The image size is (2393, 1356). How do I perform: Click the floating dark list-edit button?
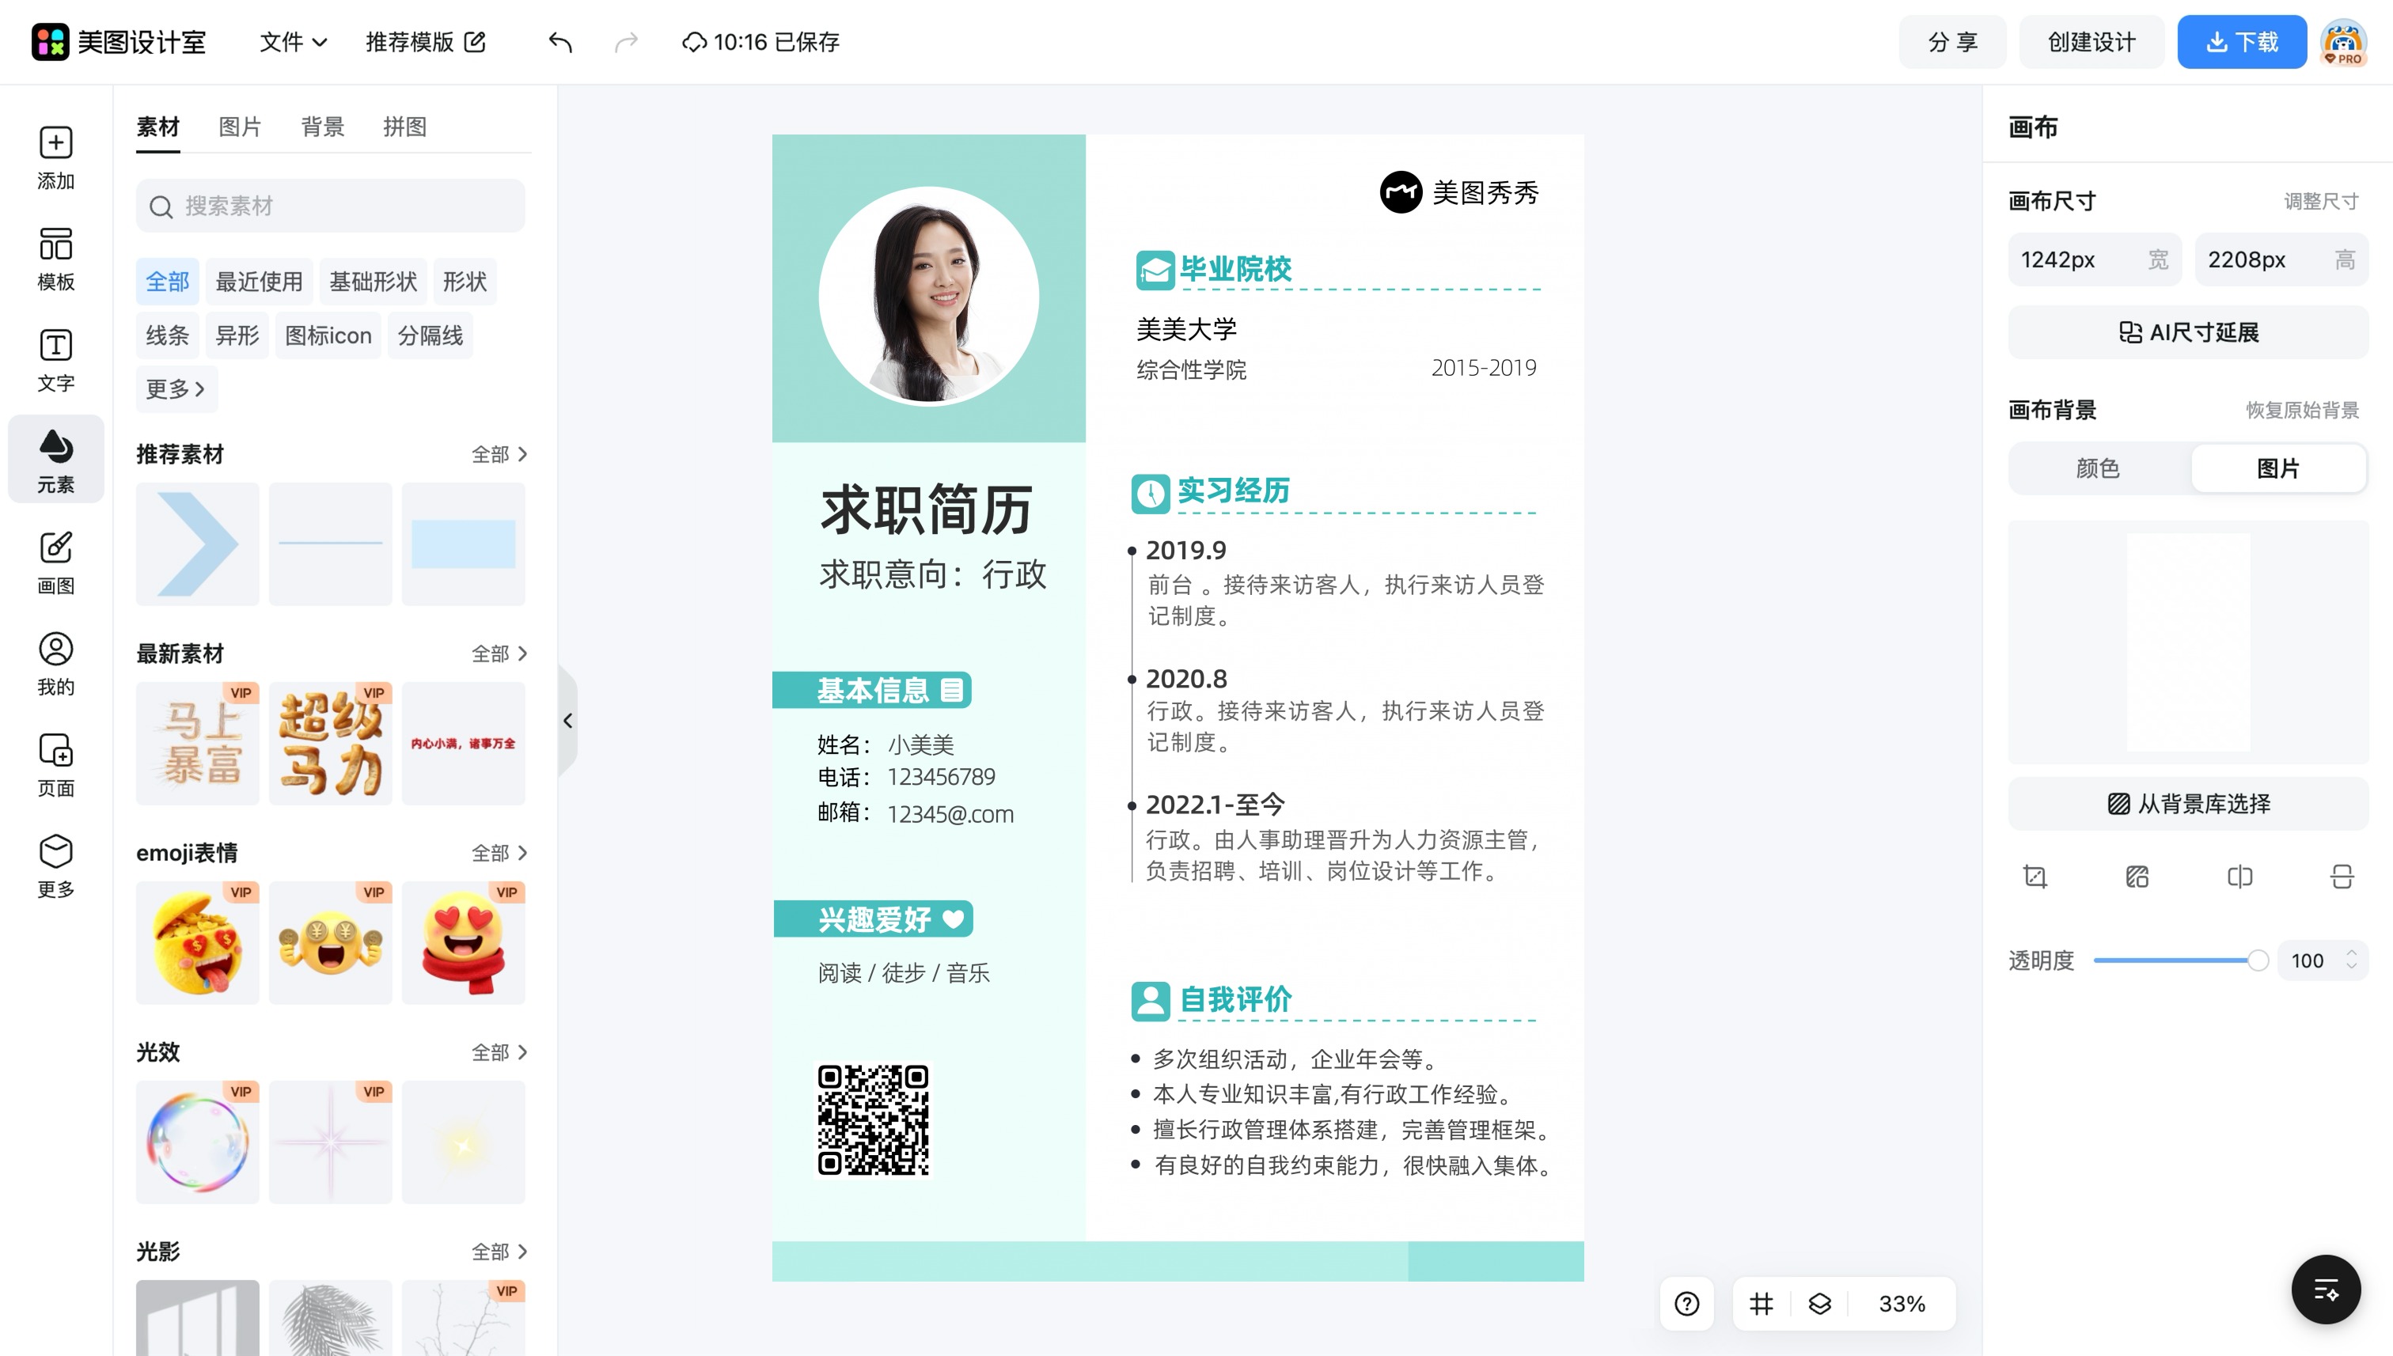pos(2326,1290)
